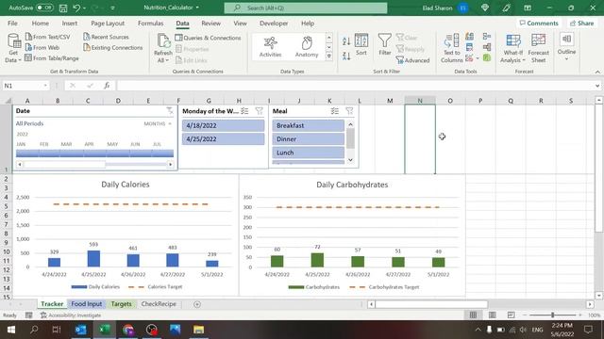The height and width of the screenshot is (339, 604).
Task: Open Recent Sources
Action: pos(107,37)
